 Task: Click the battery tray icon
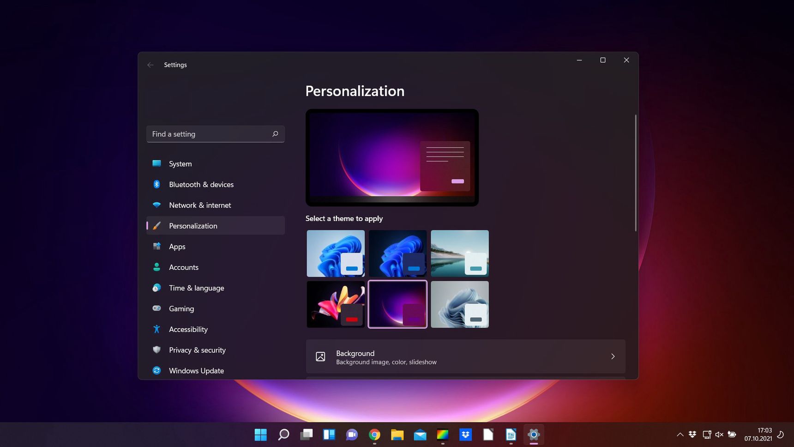[732, 435]
